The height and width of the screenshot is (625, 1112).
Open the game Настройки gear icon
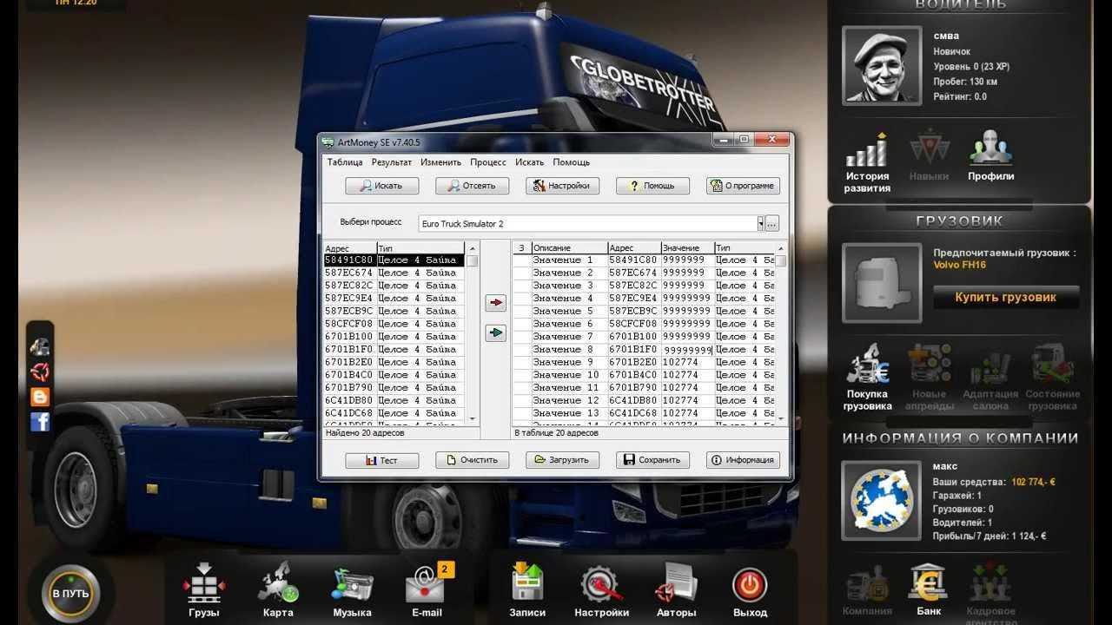click(601, 585)
